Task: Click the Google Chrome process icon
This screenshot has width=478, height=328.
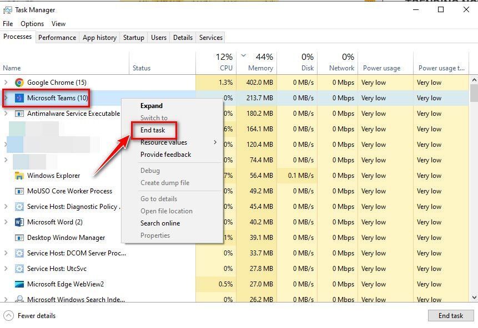Action: [19, 83]
